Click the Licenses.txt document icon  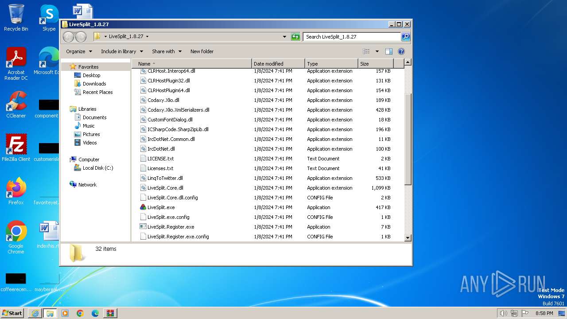pos(143,168)
